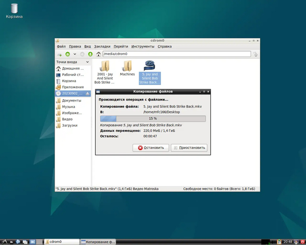Screen dimensions: 306x245
Task: Click Остановить to cancel the copy
Action: click(151, 148)
